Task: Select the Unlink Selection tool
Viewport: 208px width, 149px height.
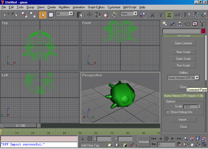Action: (x=32, y=15)
